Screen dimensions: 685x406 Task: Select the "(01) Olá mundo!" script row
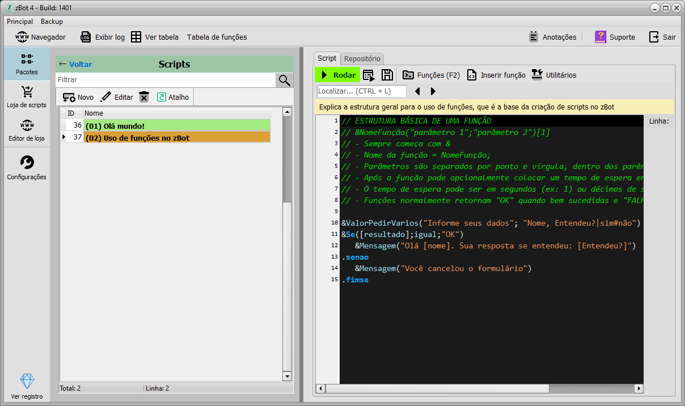pyautogui.click(x=176, y=125)
